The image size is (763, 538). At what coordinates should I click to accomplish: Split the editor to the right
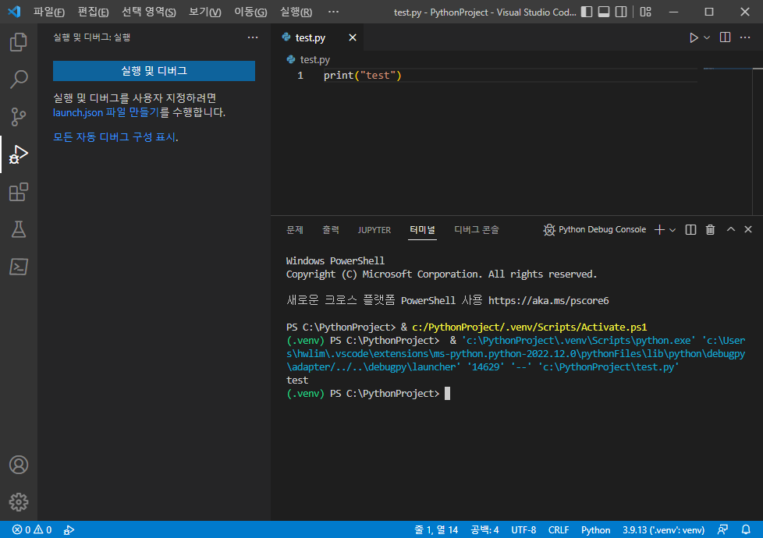coord(725,37)
